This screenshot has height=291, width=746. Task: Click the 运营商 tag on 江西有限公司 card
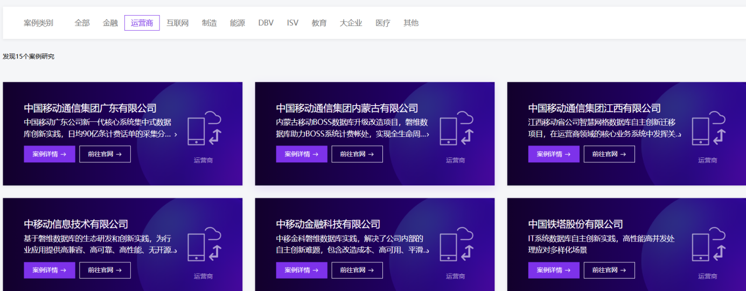point(708,160)
